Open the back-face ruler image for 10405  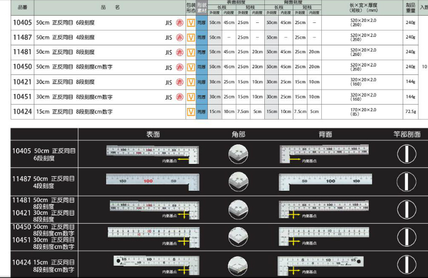point(324,154)
